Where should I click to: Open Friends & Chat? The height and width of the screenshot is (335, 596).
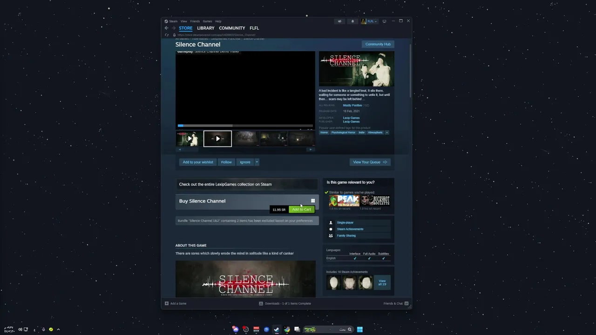tap(396, 303)
